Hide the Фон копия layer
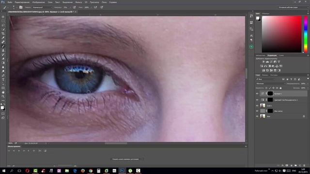The height and width of the screenshot is (174, 310). click(257, 111)
